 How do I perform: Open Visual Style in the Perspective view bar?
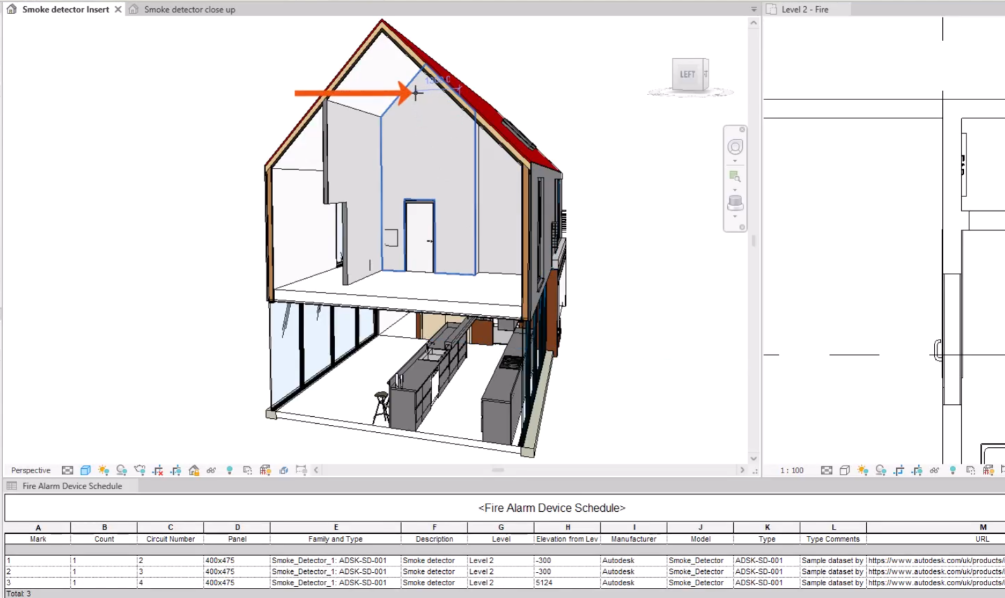click(x=86, y=470)
